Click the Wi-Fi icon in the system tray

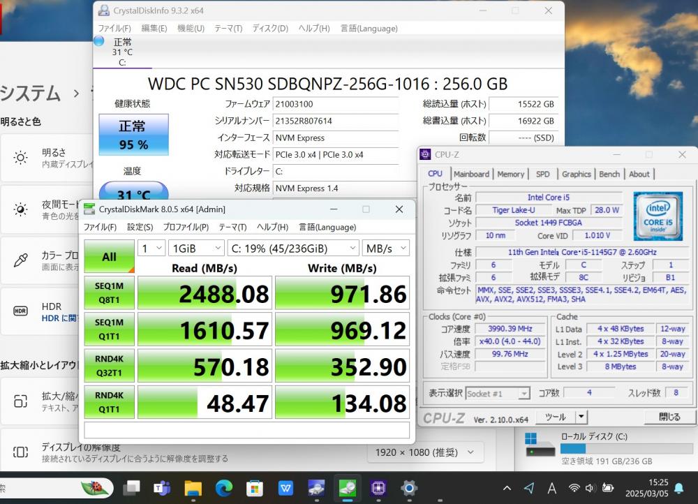(574, 488)
